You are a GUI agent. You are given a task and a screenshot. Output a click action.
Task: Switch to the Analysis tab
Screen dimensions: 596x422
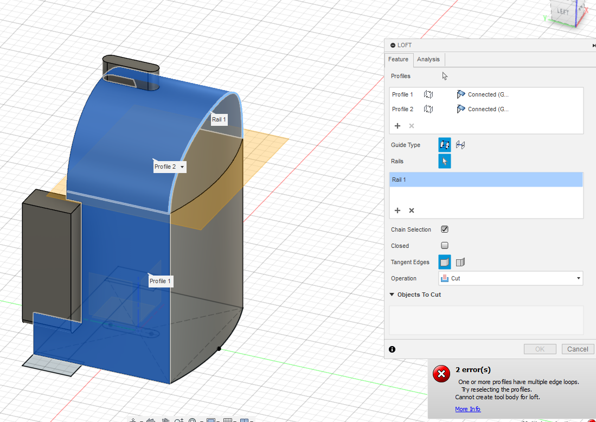428,59
